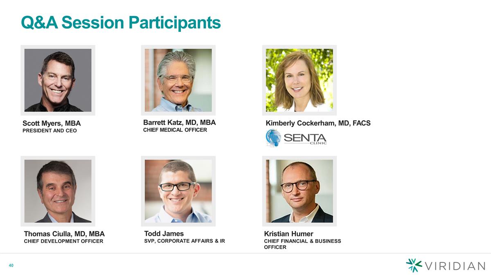The image size is (491, 276).
Task: Click the Todd James name label
Action: [164, 233]
